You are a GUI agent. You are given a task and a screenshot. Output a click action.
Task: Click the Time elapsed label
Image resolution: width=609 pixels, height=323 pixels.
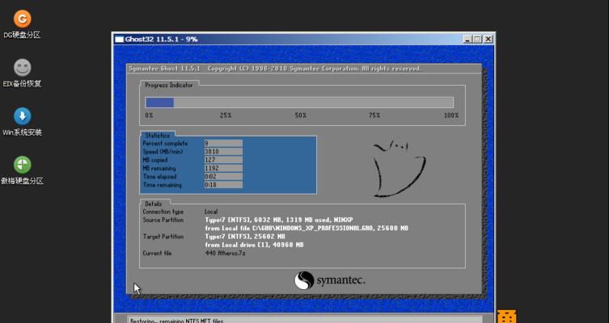coord(159,177)
